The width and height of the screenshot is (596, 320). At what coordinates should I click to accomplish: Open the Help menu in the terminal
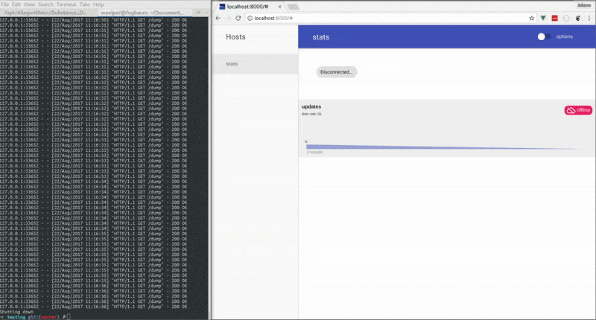pyautogui.click(x=98, y=4)
